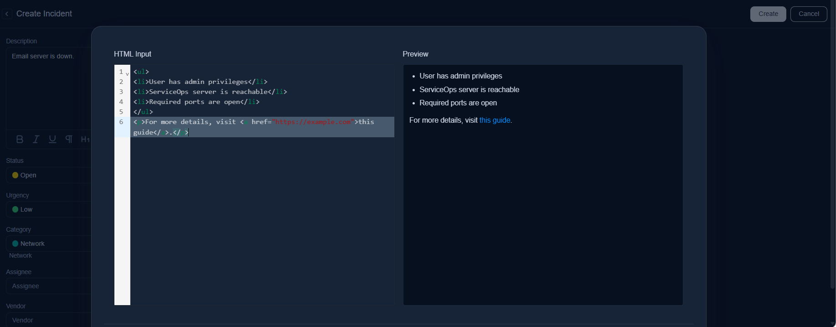Click the "For more details, visit" text in Preview
Viewport: 836px width, 327px height.
pos(444,120)
